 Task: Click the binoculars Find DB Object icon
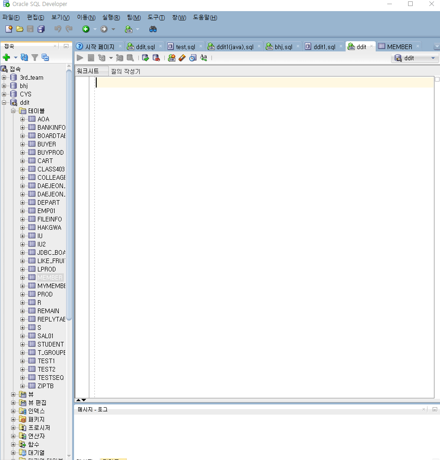[153, 29]
